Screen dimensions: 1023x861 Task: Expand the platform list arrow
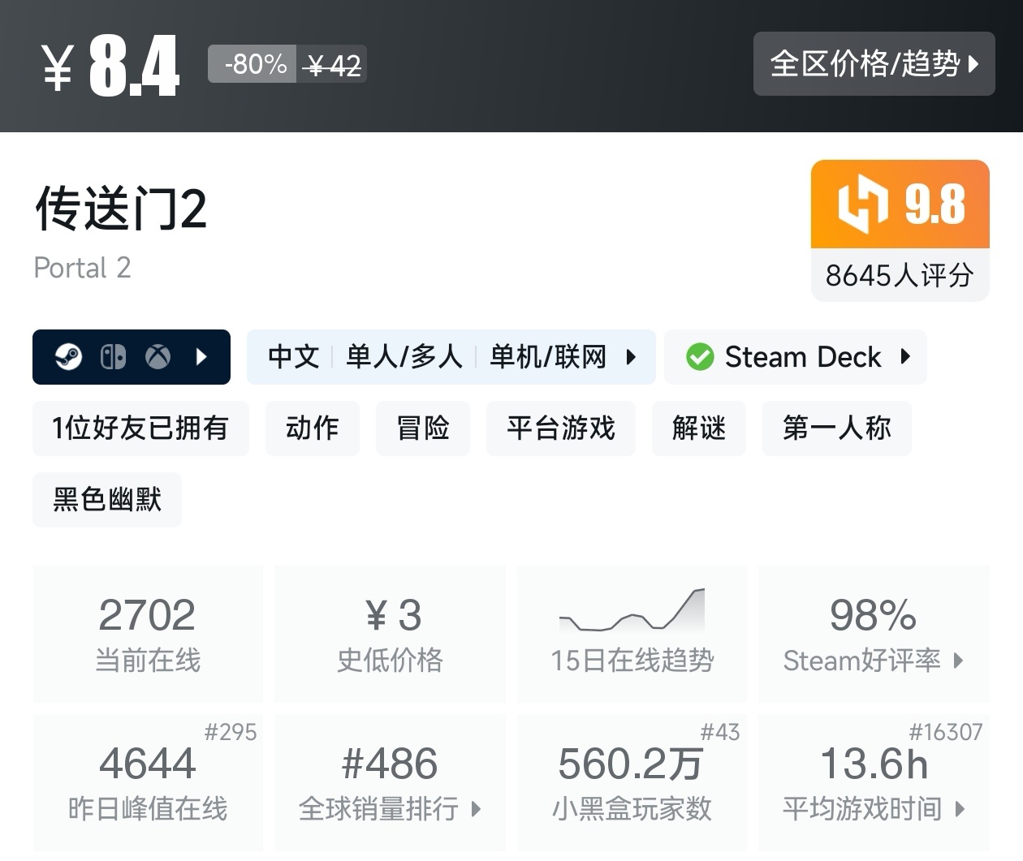202,357
